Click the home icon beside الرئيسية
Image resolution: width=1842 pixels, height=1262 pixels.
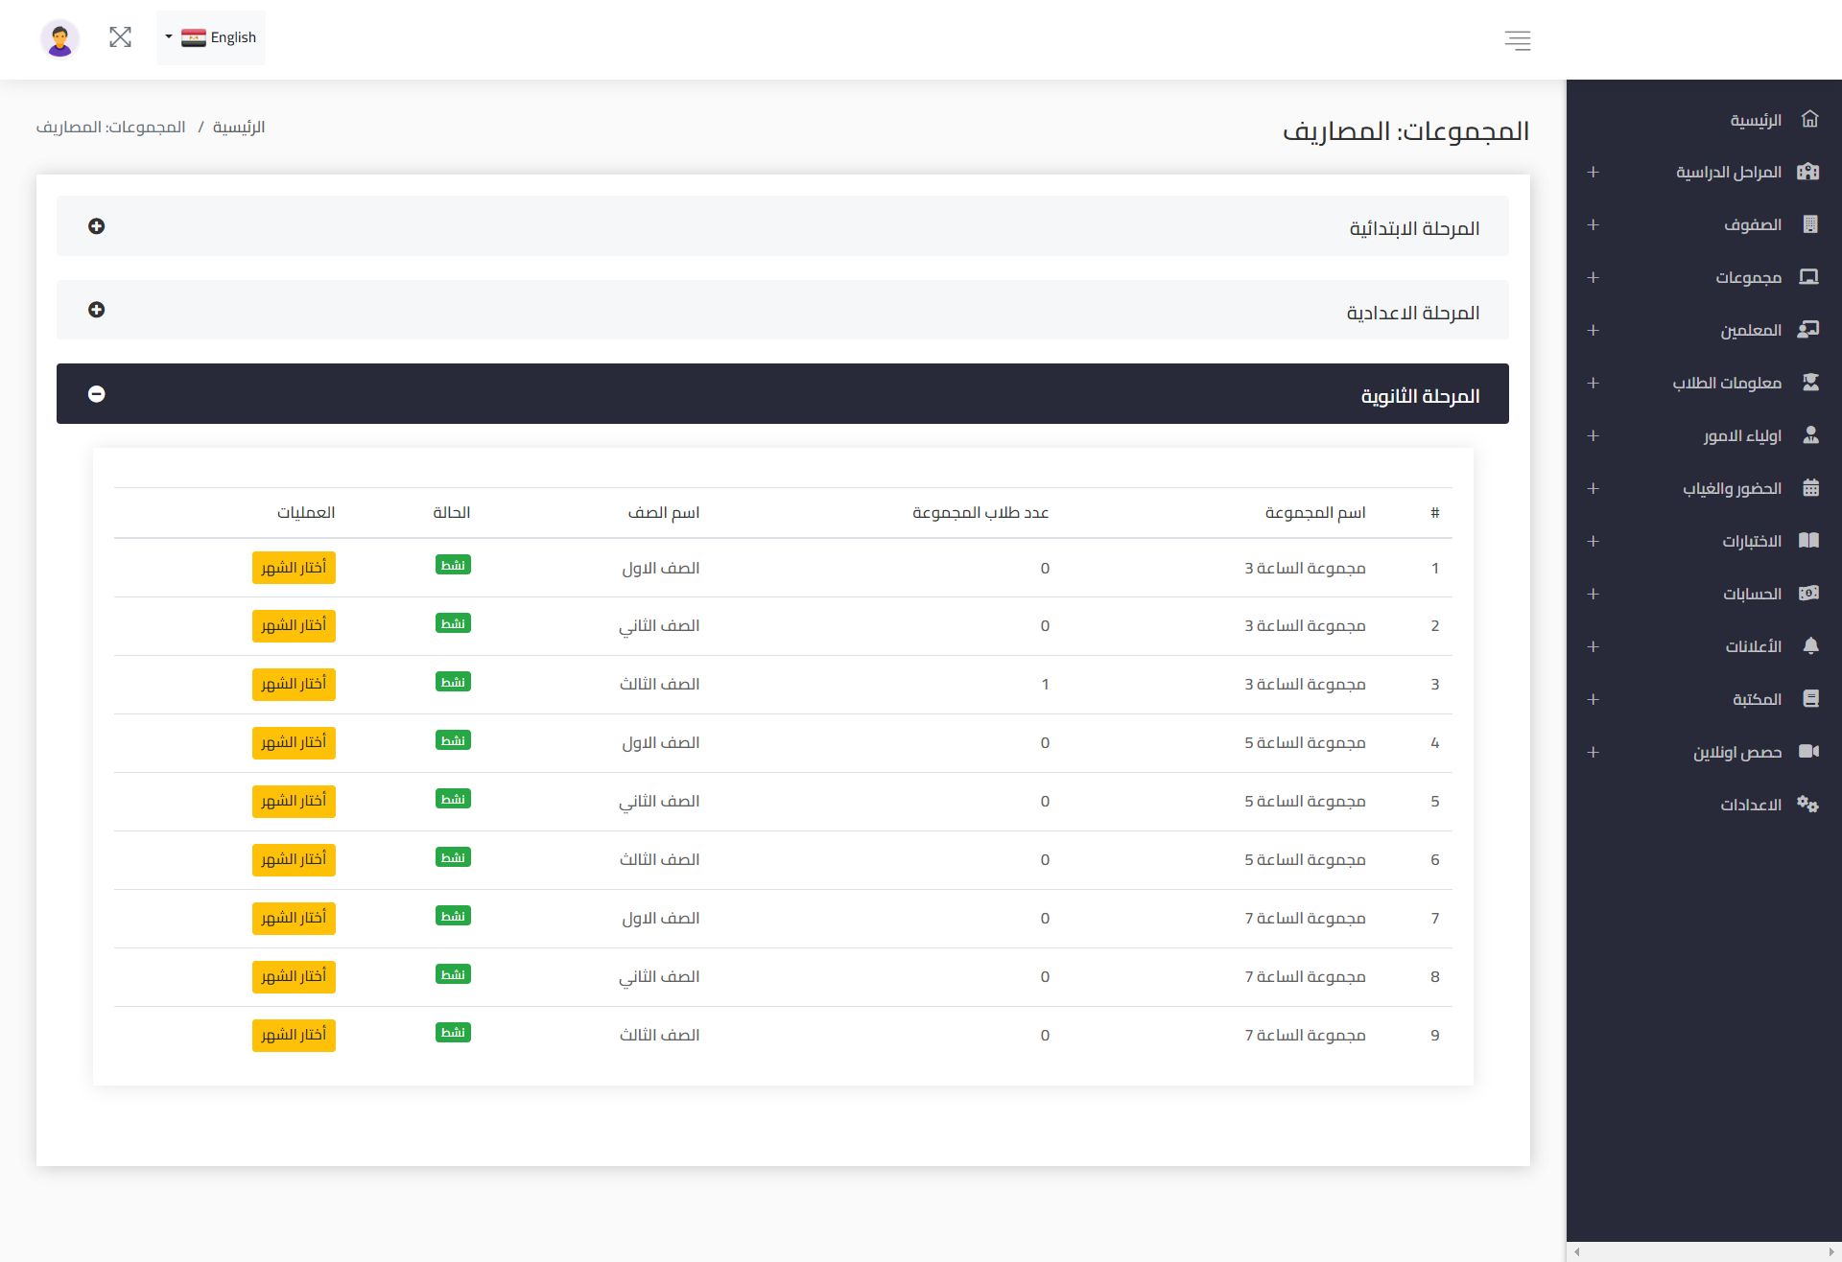coord(1809,119)
